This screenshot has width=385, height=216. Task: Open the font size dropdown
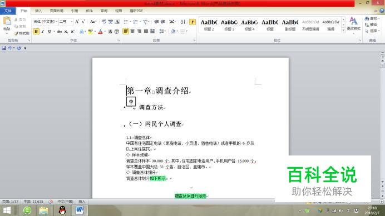coord(66,22)
